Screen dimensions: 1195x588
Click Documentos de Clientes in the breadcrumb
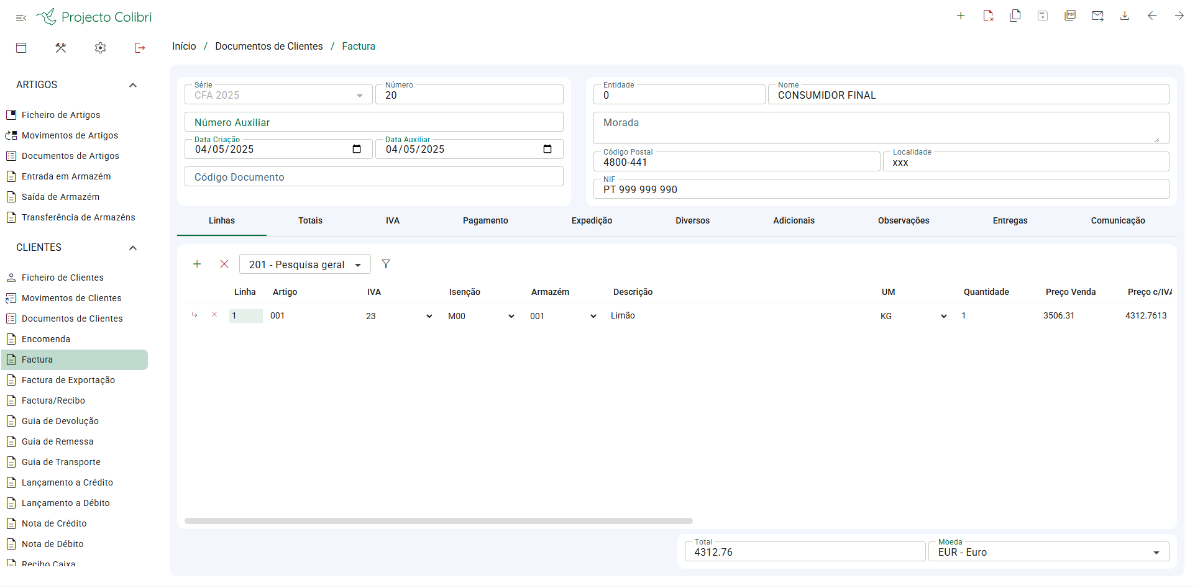269,47
